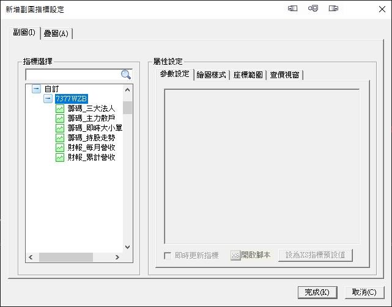Click the tree scroll left arrow

(x=31, y=257)
